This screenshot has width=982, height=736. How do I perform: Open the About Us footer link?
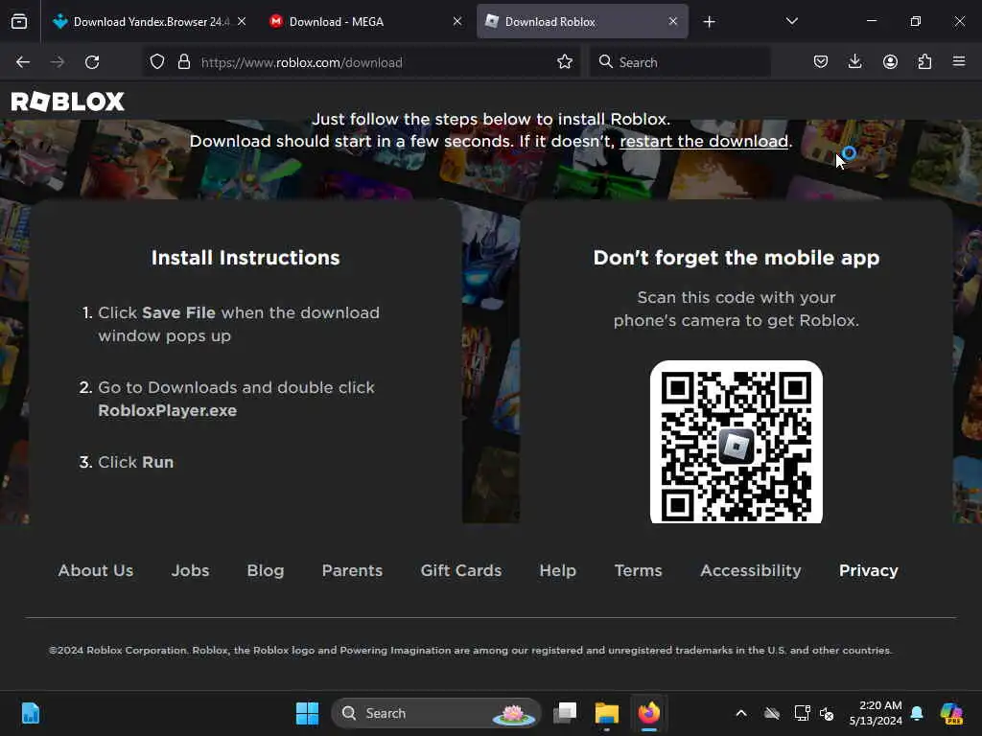[96, 571]
